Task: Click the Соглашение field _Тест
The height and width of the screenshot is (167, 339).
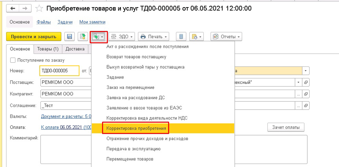Action: [x=66, y=105]
